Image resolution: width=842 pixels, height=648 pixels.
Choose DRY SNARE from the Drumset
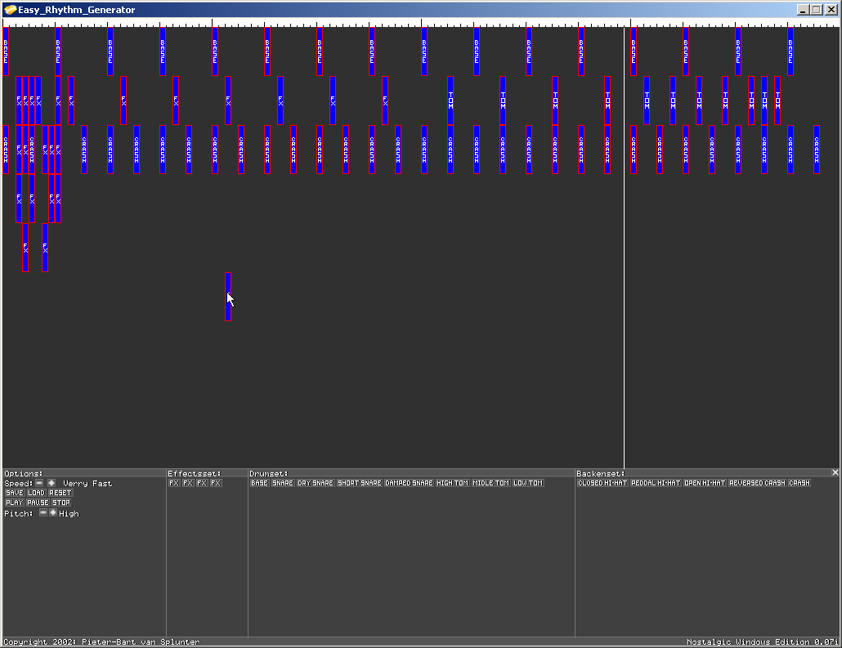click(315, 483)
